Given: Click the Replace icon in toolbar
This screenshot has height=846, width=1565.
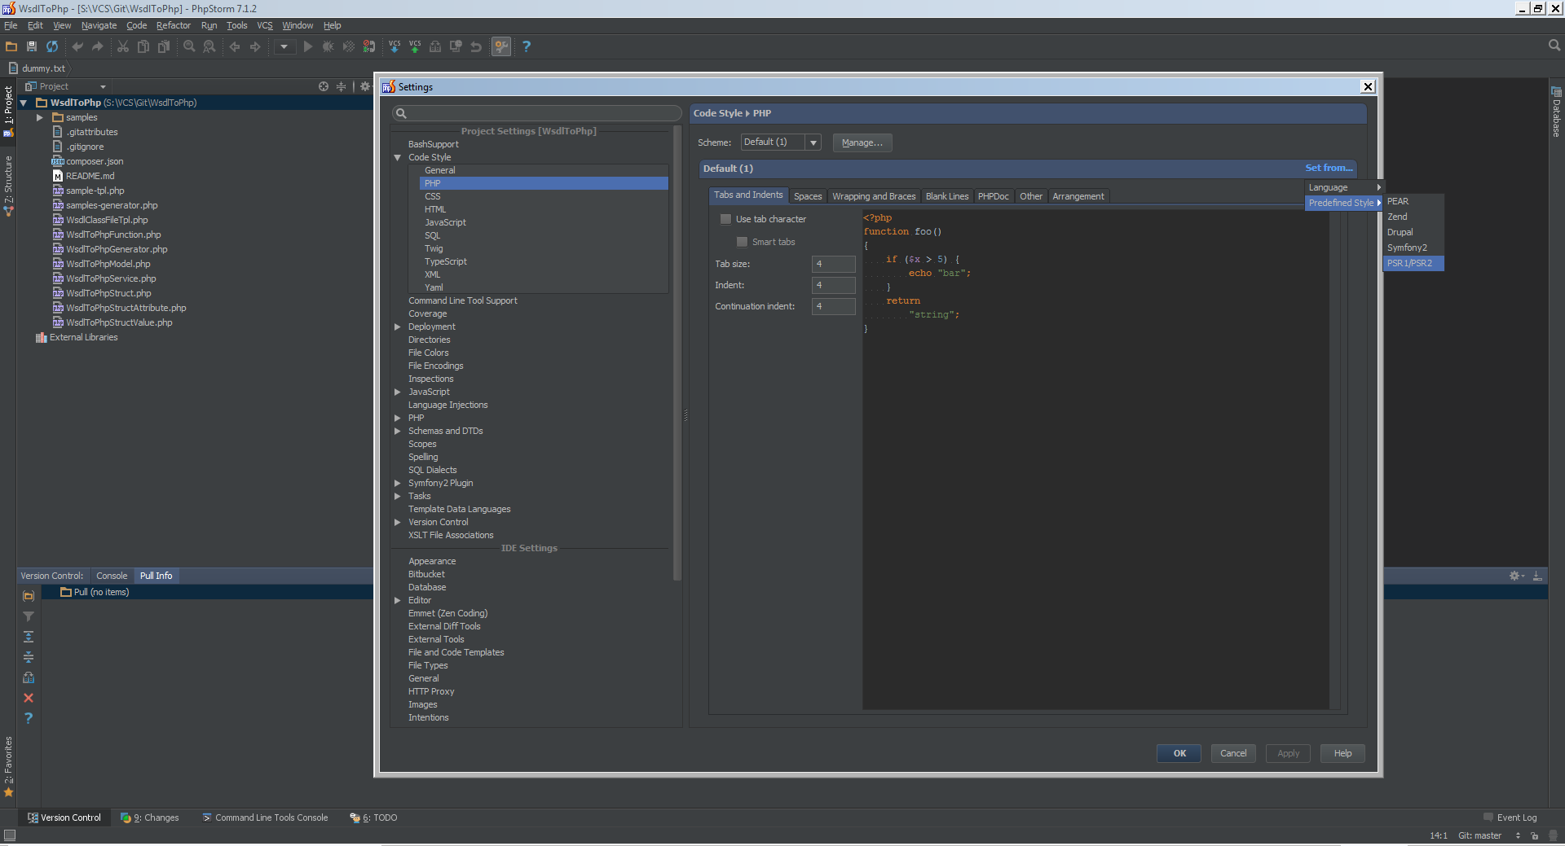Looking at the screenshot, I should [209, 46].
